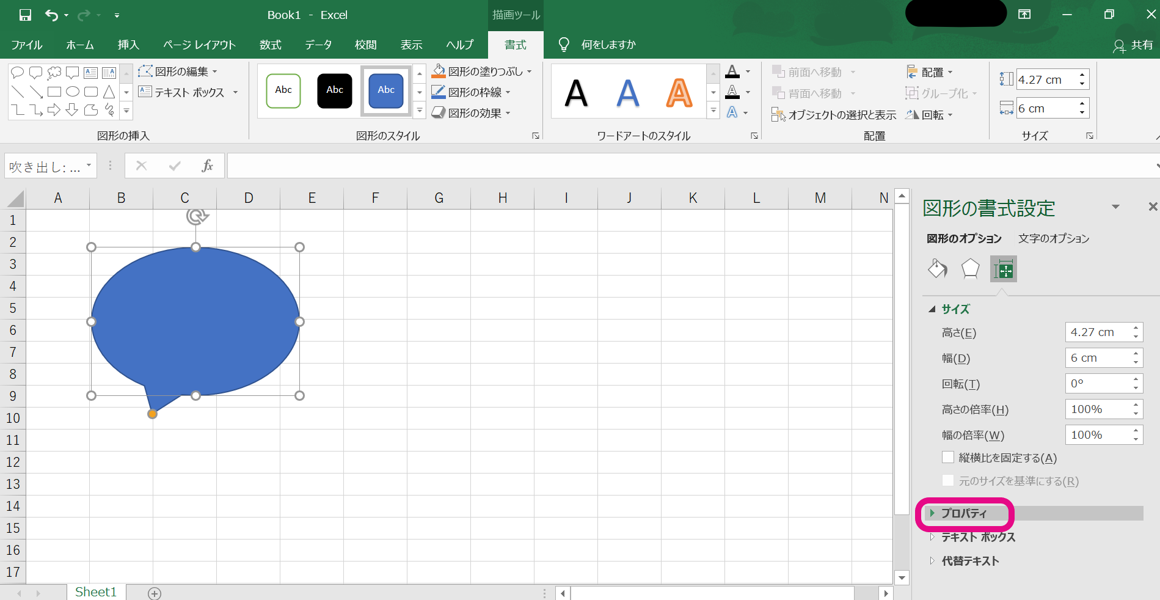Open the Name Box dropdown arrow
This screenshot has width=1160, height=600.
pos(89,166)
